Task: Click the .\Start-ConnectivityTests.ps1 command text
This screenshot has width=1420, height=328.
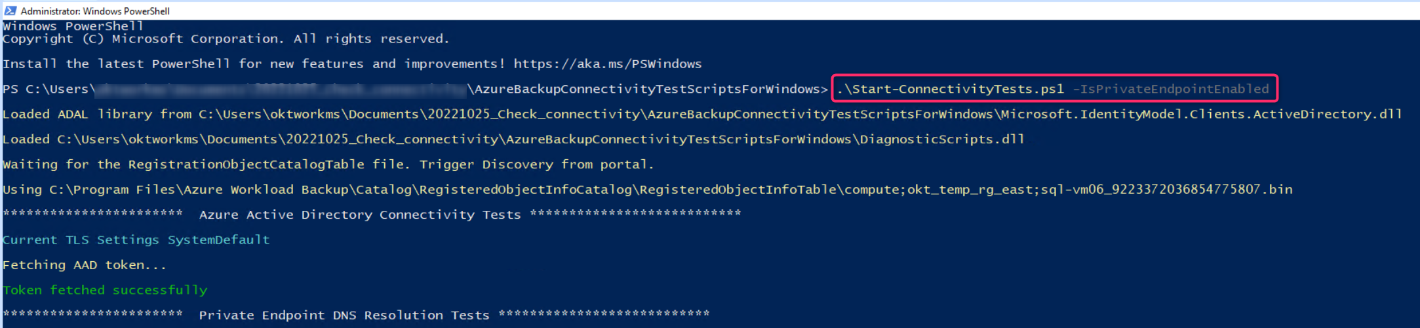Action: [950, 89]
